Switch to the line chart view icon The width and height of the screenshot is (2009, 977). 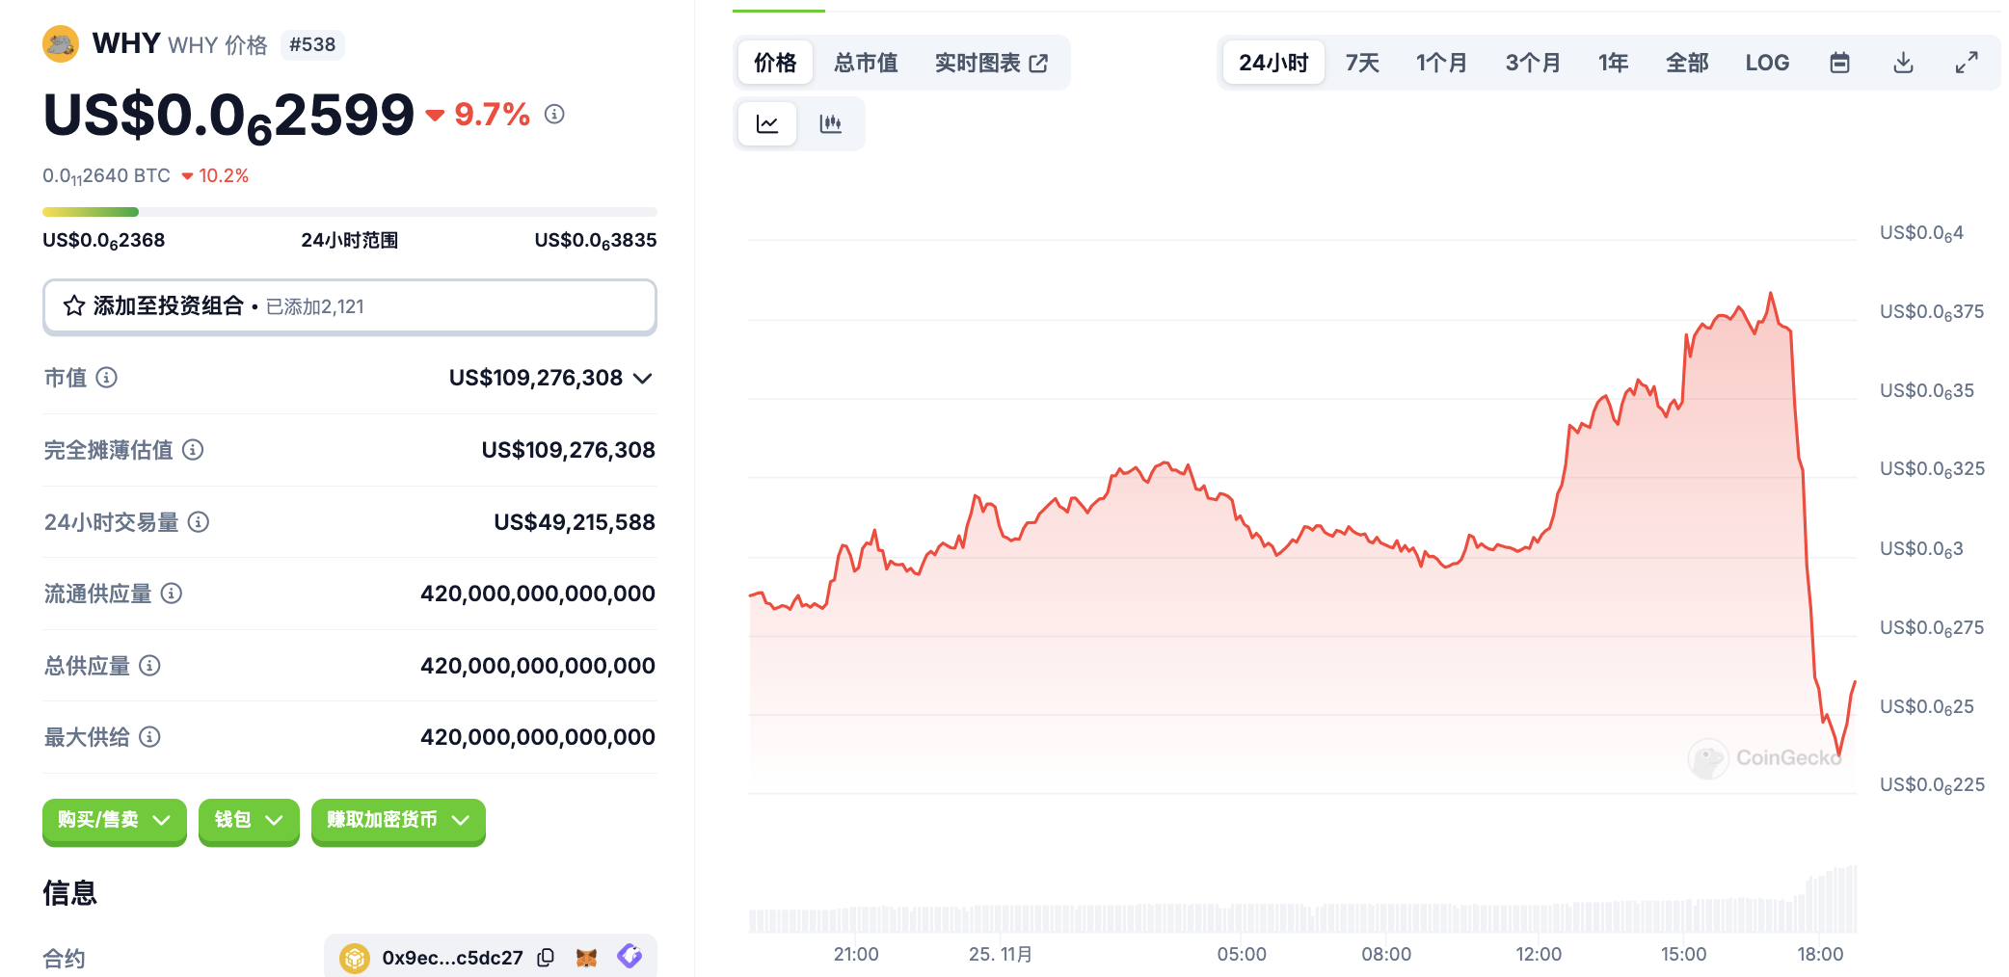pos(767,124)
